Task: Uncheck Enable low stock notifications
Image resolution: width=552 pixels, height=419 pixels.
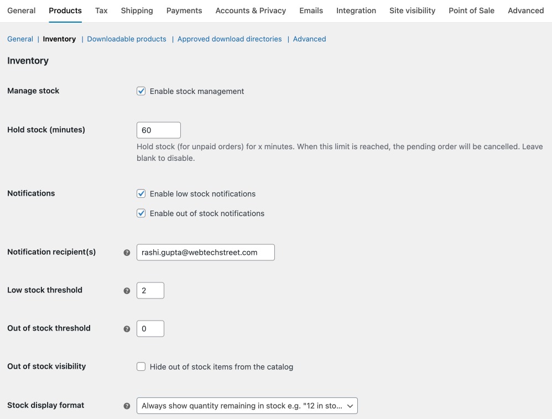Action: (x=141, y=193)
